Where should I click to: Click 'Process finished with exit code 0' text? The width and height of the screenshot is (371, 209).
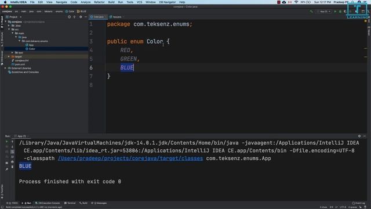pos(70,182)
